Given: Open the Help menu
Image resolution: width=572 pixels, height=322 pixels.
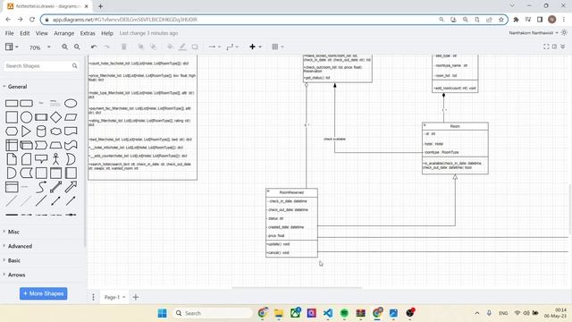Looking at the screenshot, I should (x=107, y=33).
